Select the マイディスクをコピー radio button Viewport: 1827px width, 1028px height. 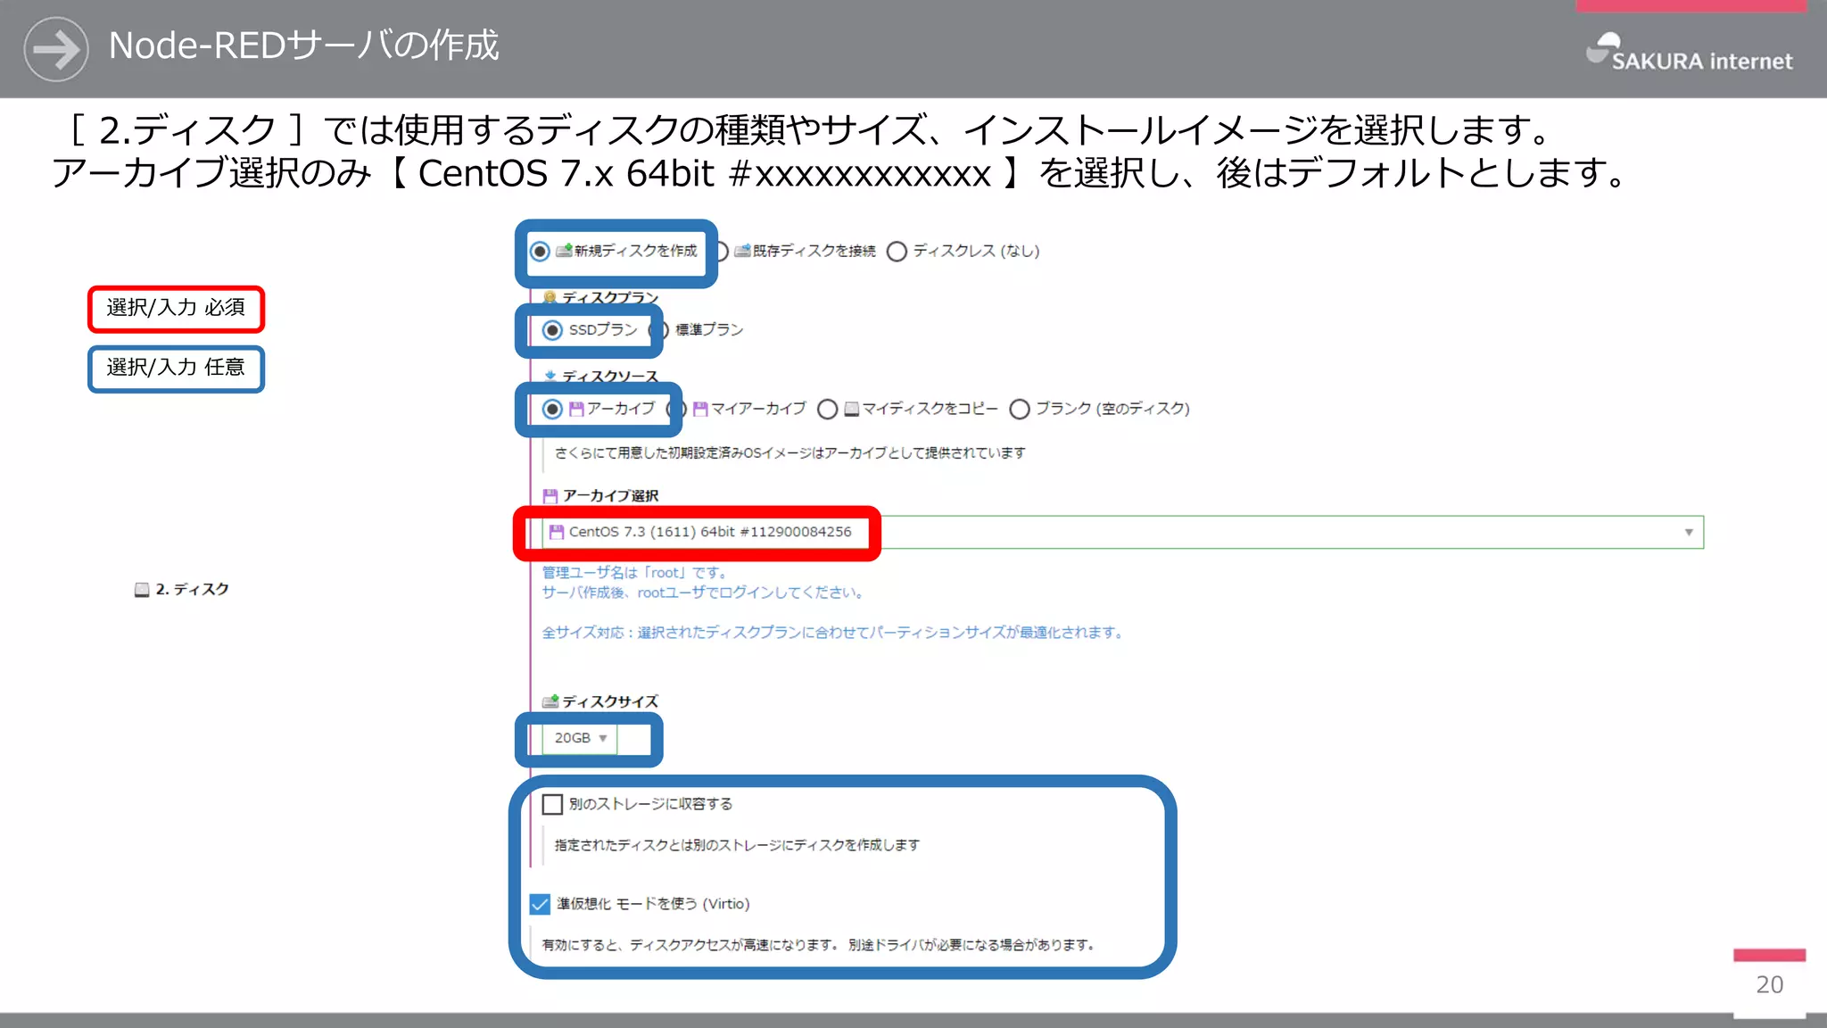(828, 409)
